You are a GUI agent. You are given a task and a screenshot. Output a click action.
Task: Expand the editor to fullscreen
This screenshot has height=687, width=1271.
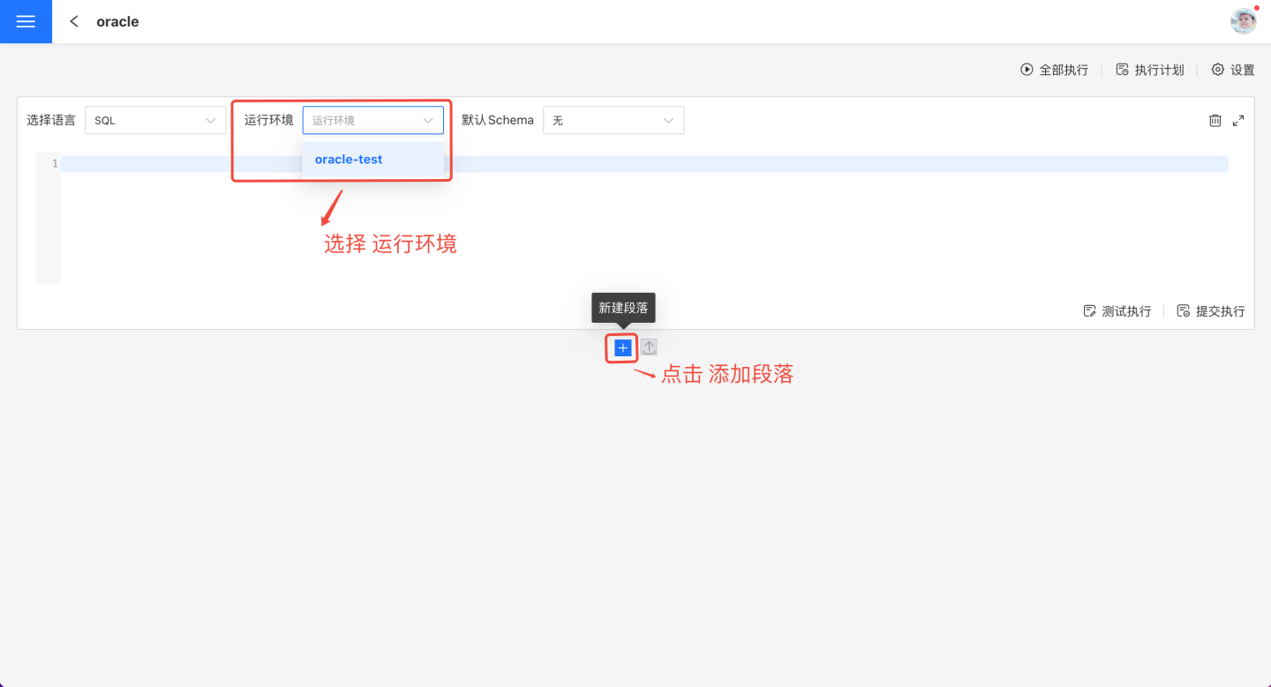(x=1238, y=120)
